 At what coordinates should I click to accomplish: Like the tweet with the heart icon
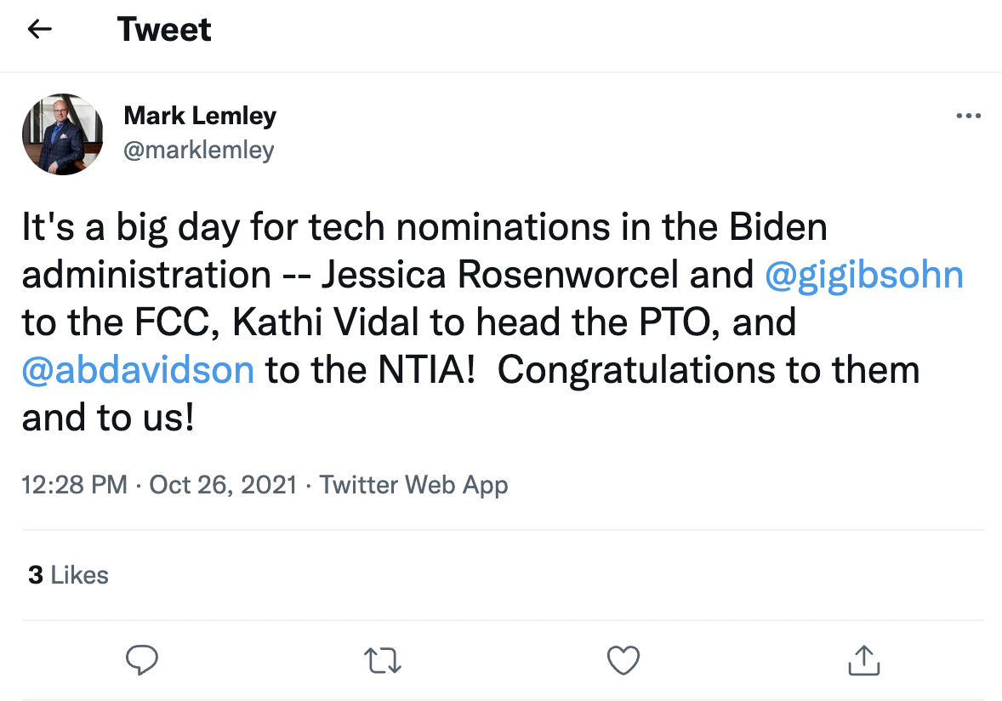pos(623,659)
